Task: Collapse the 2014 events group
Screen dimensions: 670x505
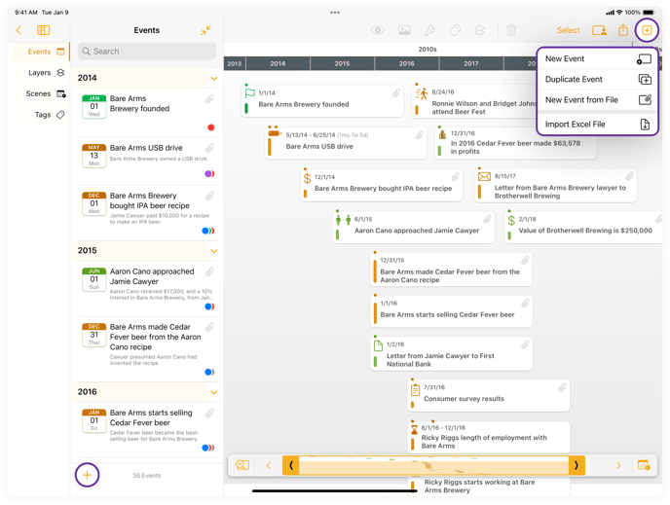Action: pyautogui.click(x=214, y=78)
